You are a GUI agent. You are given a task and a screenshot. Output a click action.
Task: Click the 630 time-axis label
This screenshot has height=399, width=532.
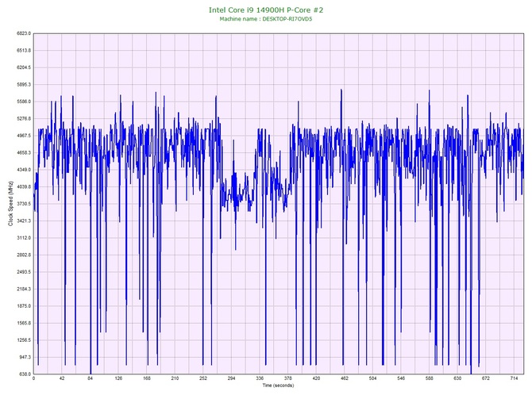pyautogui.click(x=457, y=378)
